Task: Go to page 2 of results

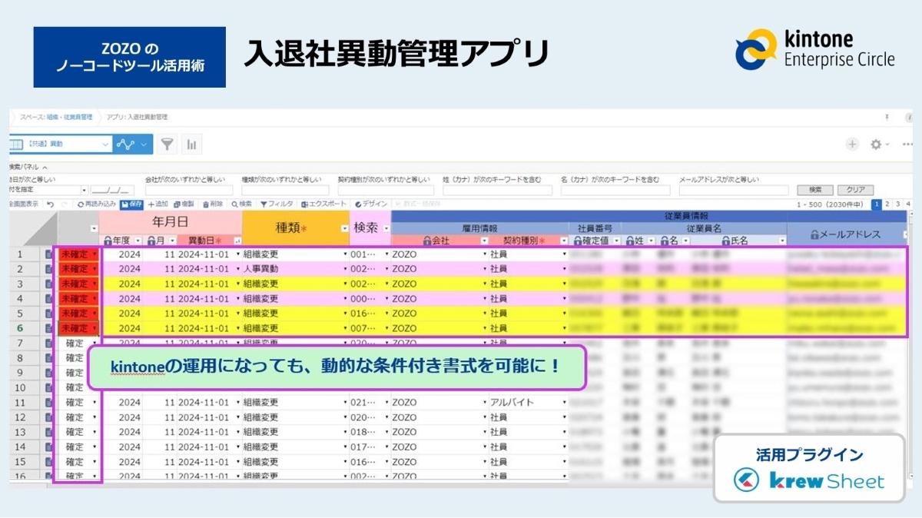Action: (887, 204)
